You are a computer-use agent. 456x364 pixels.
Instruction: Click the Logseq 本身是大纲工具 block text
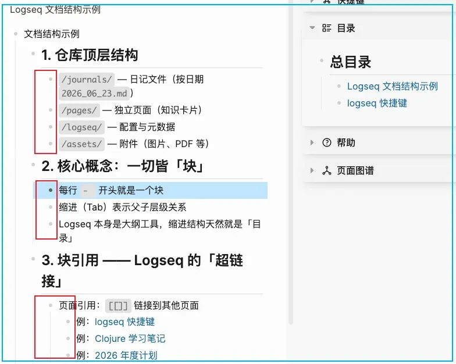point(159,231)
